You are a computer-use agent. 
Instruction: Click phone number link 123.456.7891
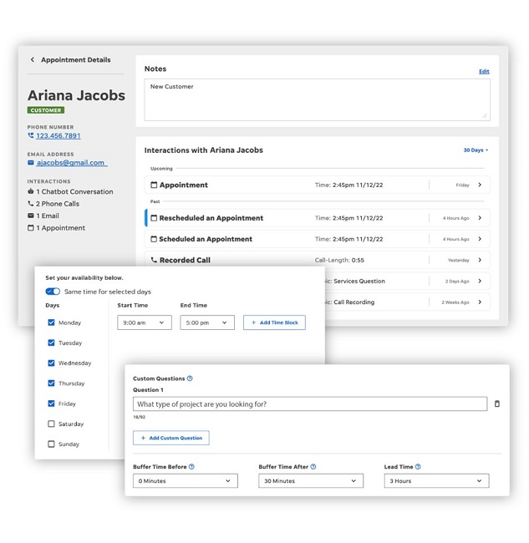click(58, 135)
